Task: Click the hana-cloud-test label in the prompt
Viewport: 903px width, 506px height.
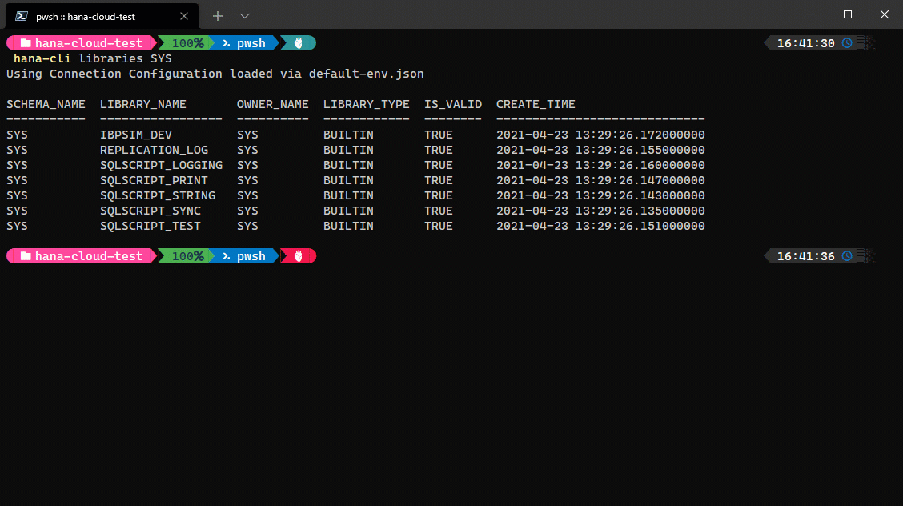Action: pyautogui.click(x=90, y=42)
